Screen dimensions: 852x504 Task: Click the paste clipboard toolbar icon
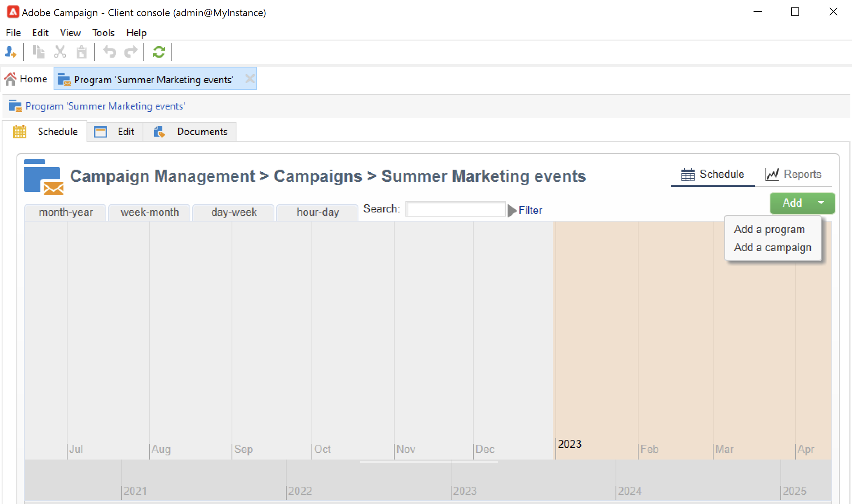pyautogui.click(x=82, y=52)
